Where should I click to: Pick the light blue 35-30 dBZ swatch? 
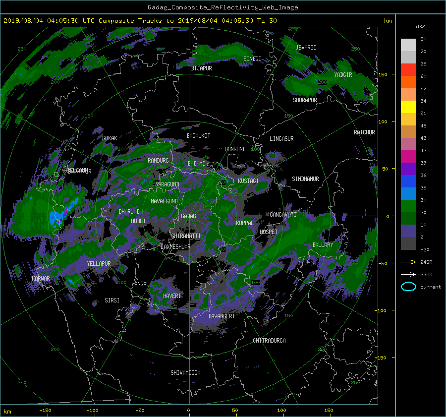click(408, 194)
